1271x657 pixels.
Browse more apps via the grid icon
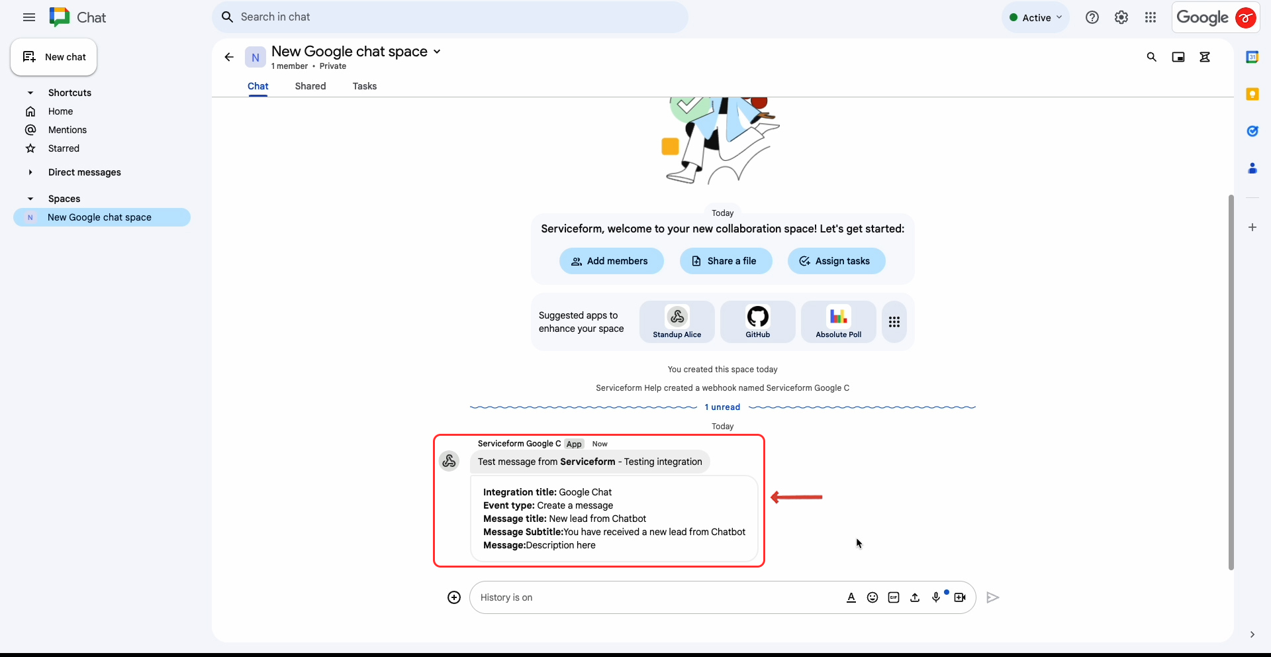tap(894, 322)
